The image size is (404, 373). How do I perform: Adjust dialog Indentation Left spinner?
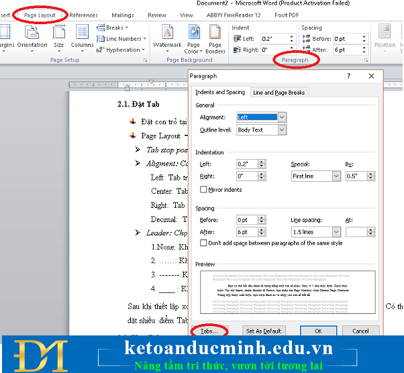(262, 164)
